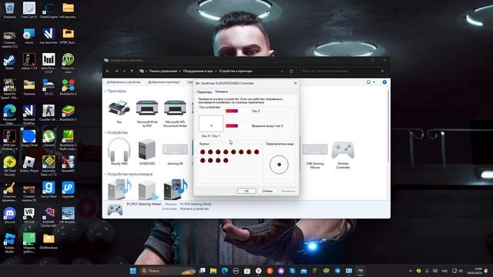
Task: Click Add a device toolbar command
Action: [x=123, y=82]
